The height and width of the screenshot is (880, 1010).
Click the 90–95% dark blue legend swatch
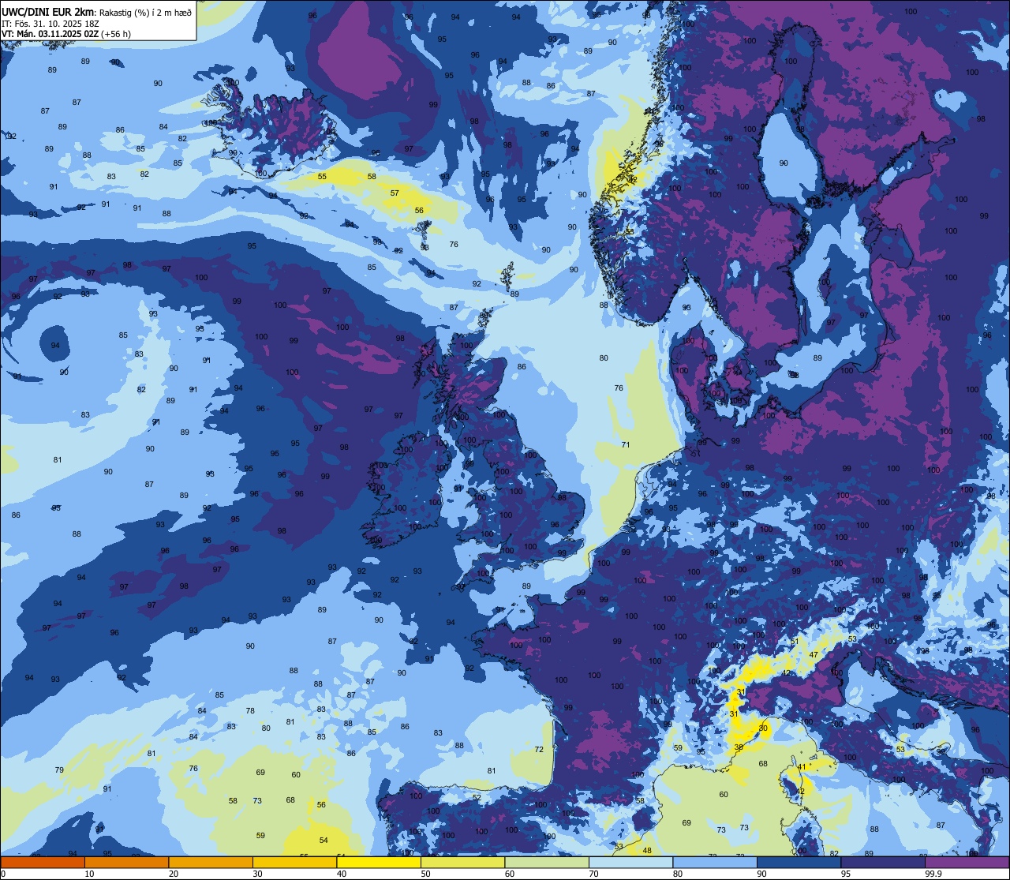[x=799, y=862]
